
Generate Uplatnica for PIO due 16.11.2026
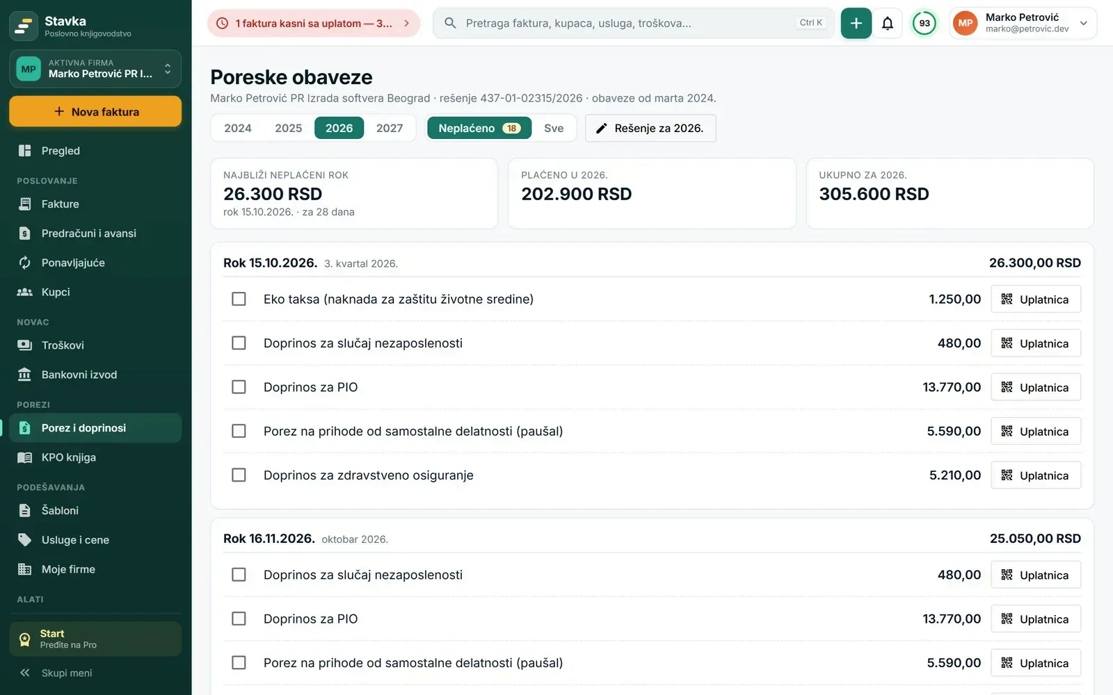pos(1036,619)
